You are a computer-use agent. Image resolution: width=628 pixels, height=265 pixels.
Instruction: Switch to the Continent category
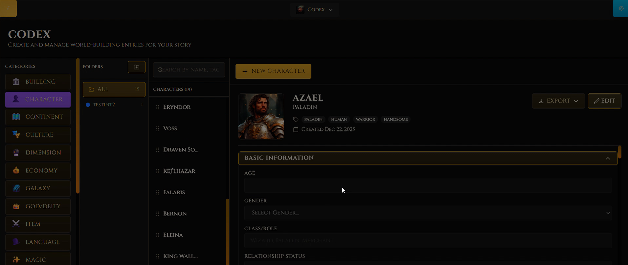(x=38, y=117)
